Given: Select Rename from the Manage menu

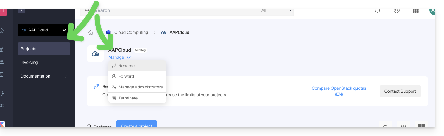Looking at the screenshot, I should click(x=127, y=66).
